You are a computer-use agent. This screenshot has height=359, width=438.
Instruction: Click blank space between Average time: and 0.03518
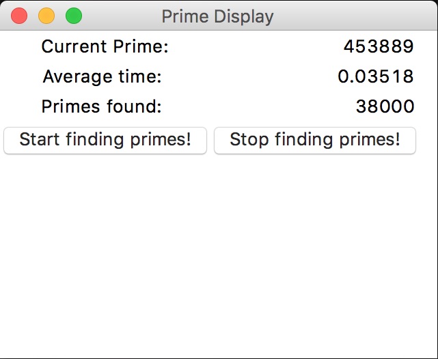coord(249,76)
